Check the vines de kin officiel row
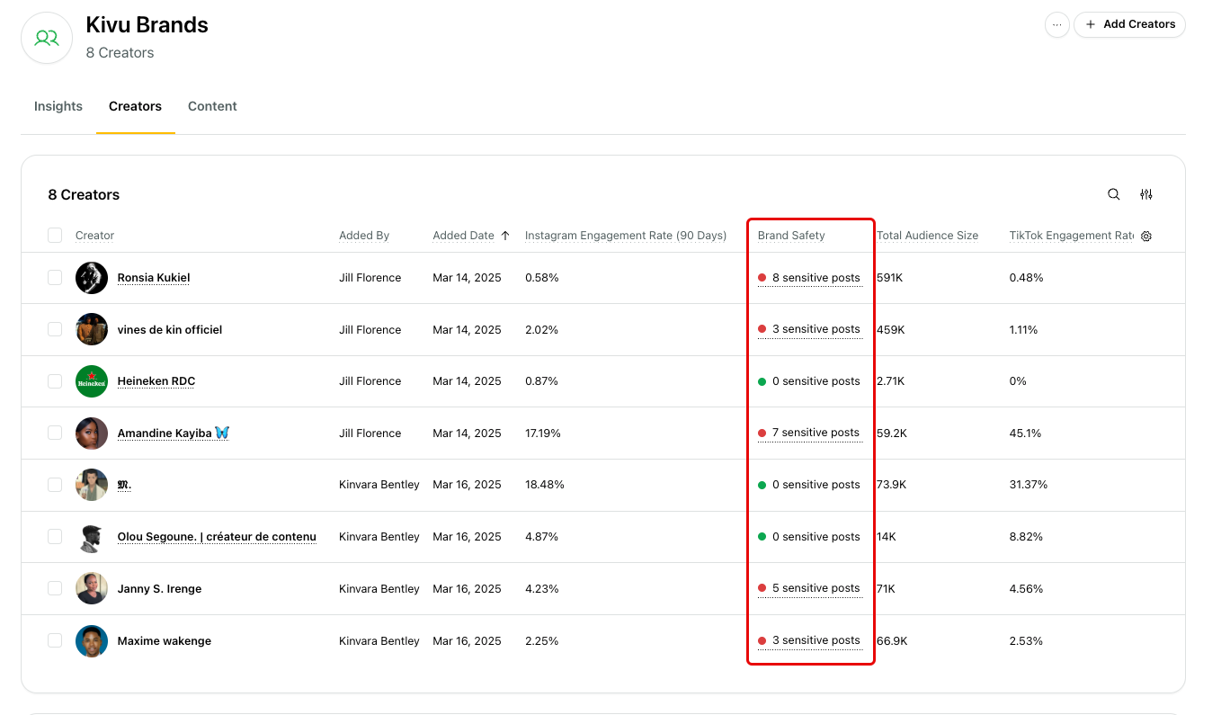The width and height of the screenshot is (1221, 715). coord(55,329)
